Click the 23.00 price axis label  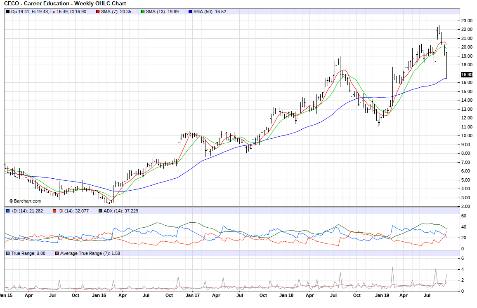[x=467, y=21]
